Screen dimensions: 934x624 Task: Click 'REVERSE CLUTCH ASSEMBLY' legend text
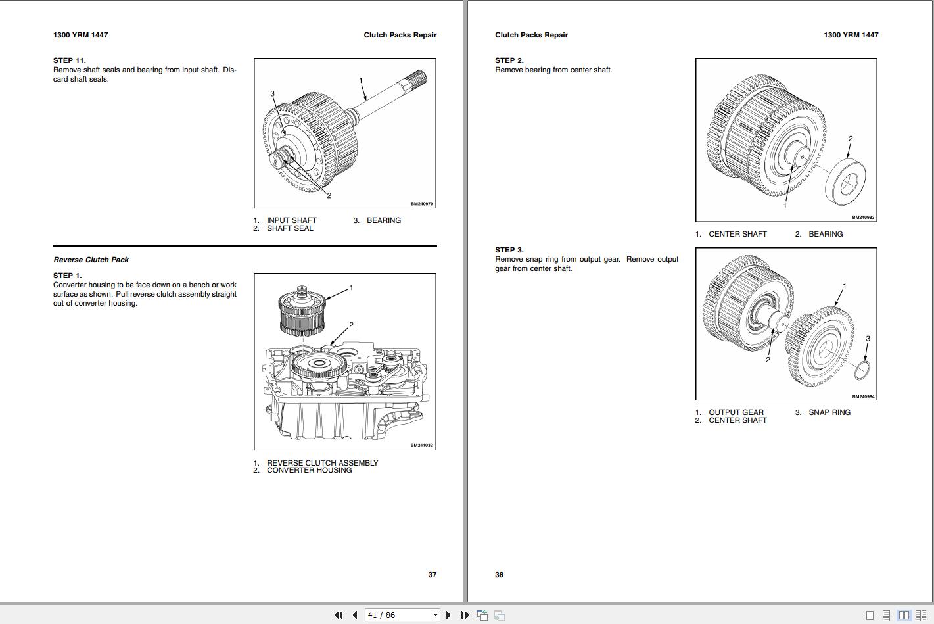(x=323, y=463)
